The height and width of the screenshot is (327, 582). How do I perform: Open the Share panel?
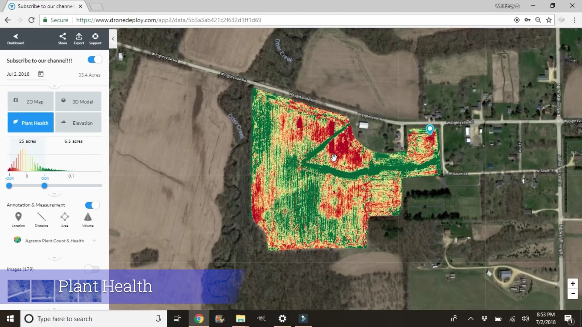[62, 38]
